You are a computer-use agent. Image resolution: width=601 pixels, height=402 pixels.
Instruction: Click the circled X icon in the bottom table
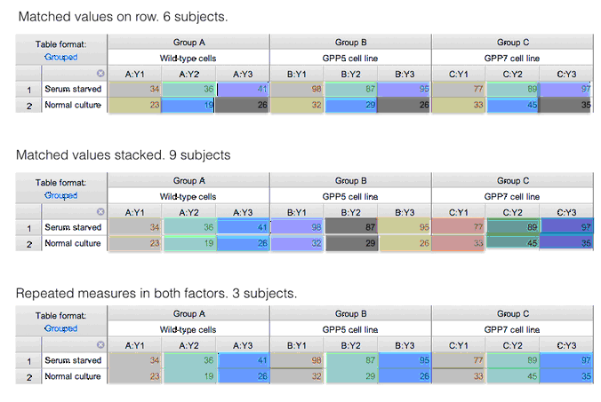click(100, 345)
